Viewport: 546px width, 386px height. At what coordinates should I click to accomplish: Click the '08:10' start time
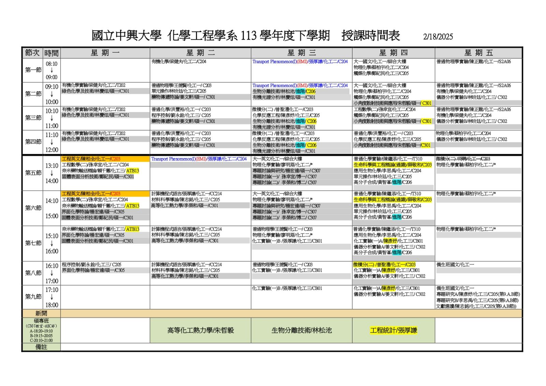[x=52, y=64]
